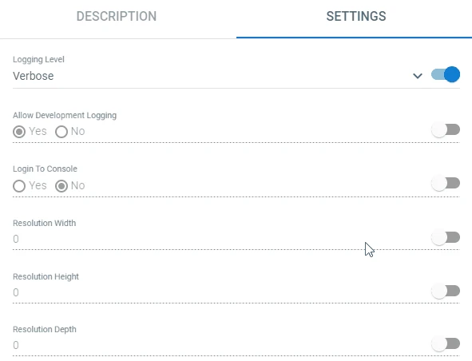Click the Login To Console label
472x361 pixels.
point(46,169)
